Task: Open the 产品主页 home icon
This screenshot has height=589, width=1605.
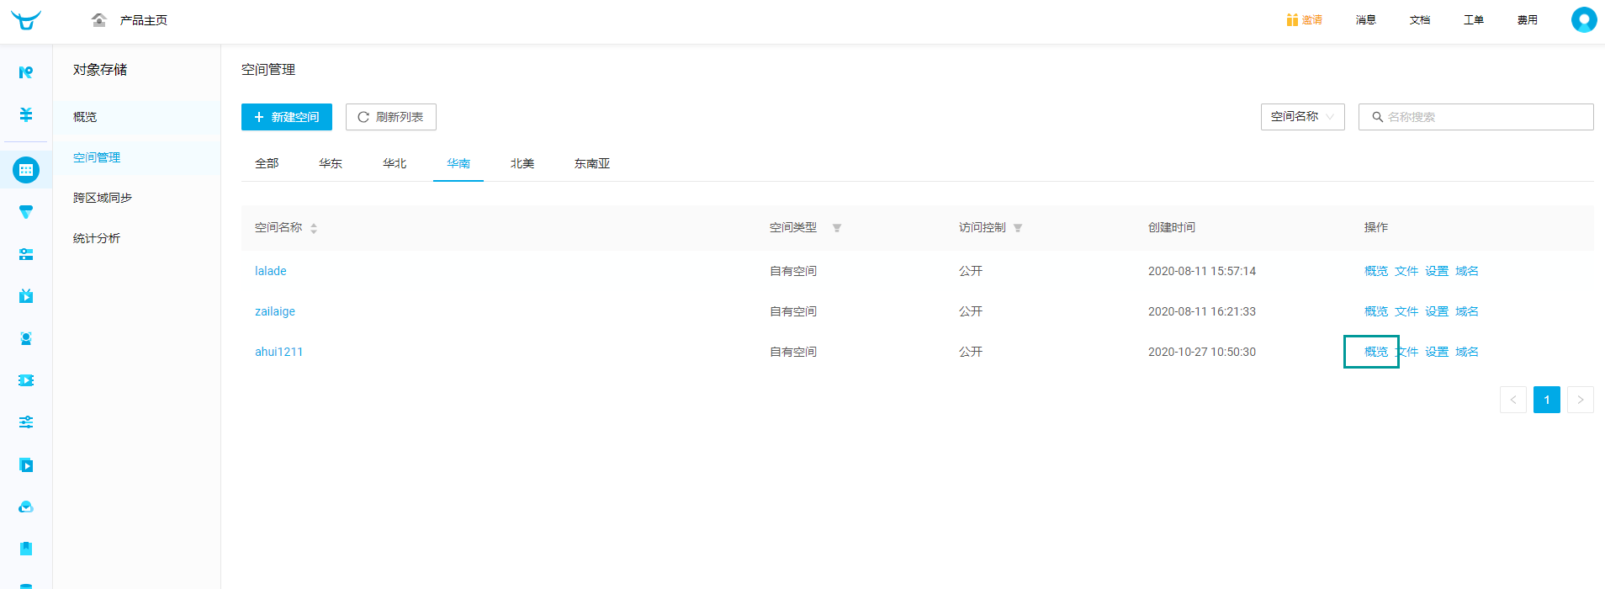Action: click(99, 20)
